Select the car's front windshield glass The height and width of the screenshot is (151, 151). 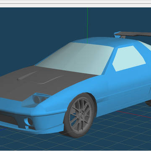[x=75, y=58]
